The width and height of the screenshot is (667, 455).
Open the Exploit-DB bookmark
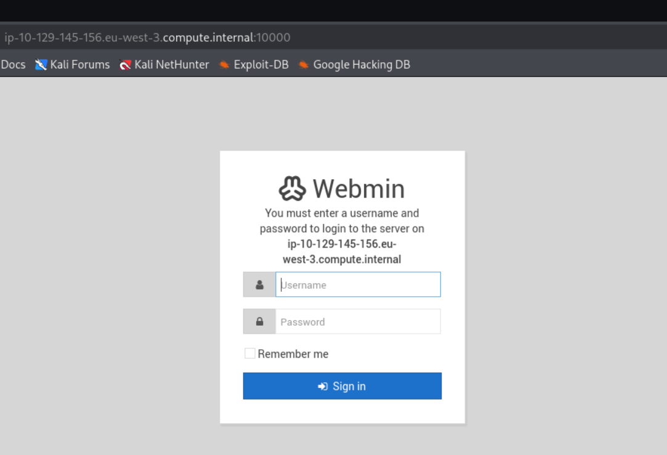coord(254,65)
